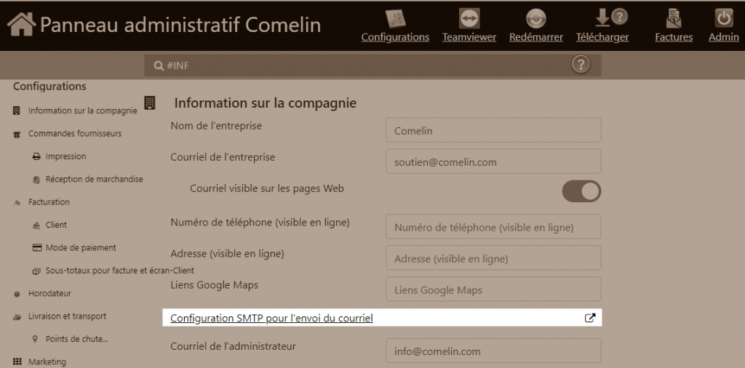The width and height of the screenshot is (745, 368).
Task: Click the Courriel de l'entreprise field
Action: [494, 161]
